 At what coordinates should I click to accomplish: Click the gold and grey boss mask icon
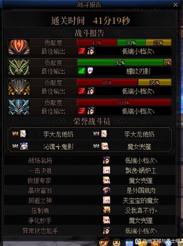[19, 87]
